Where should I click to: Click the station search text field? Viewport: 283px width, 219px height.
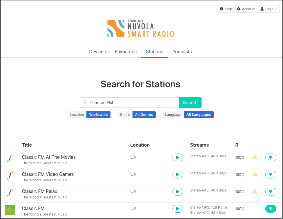tap(130, 103)
